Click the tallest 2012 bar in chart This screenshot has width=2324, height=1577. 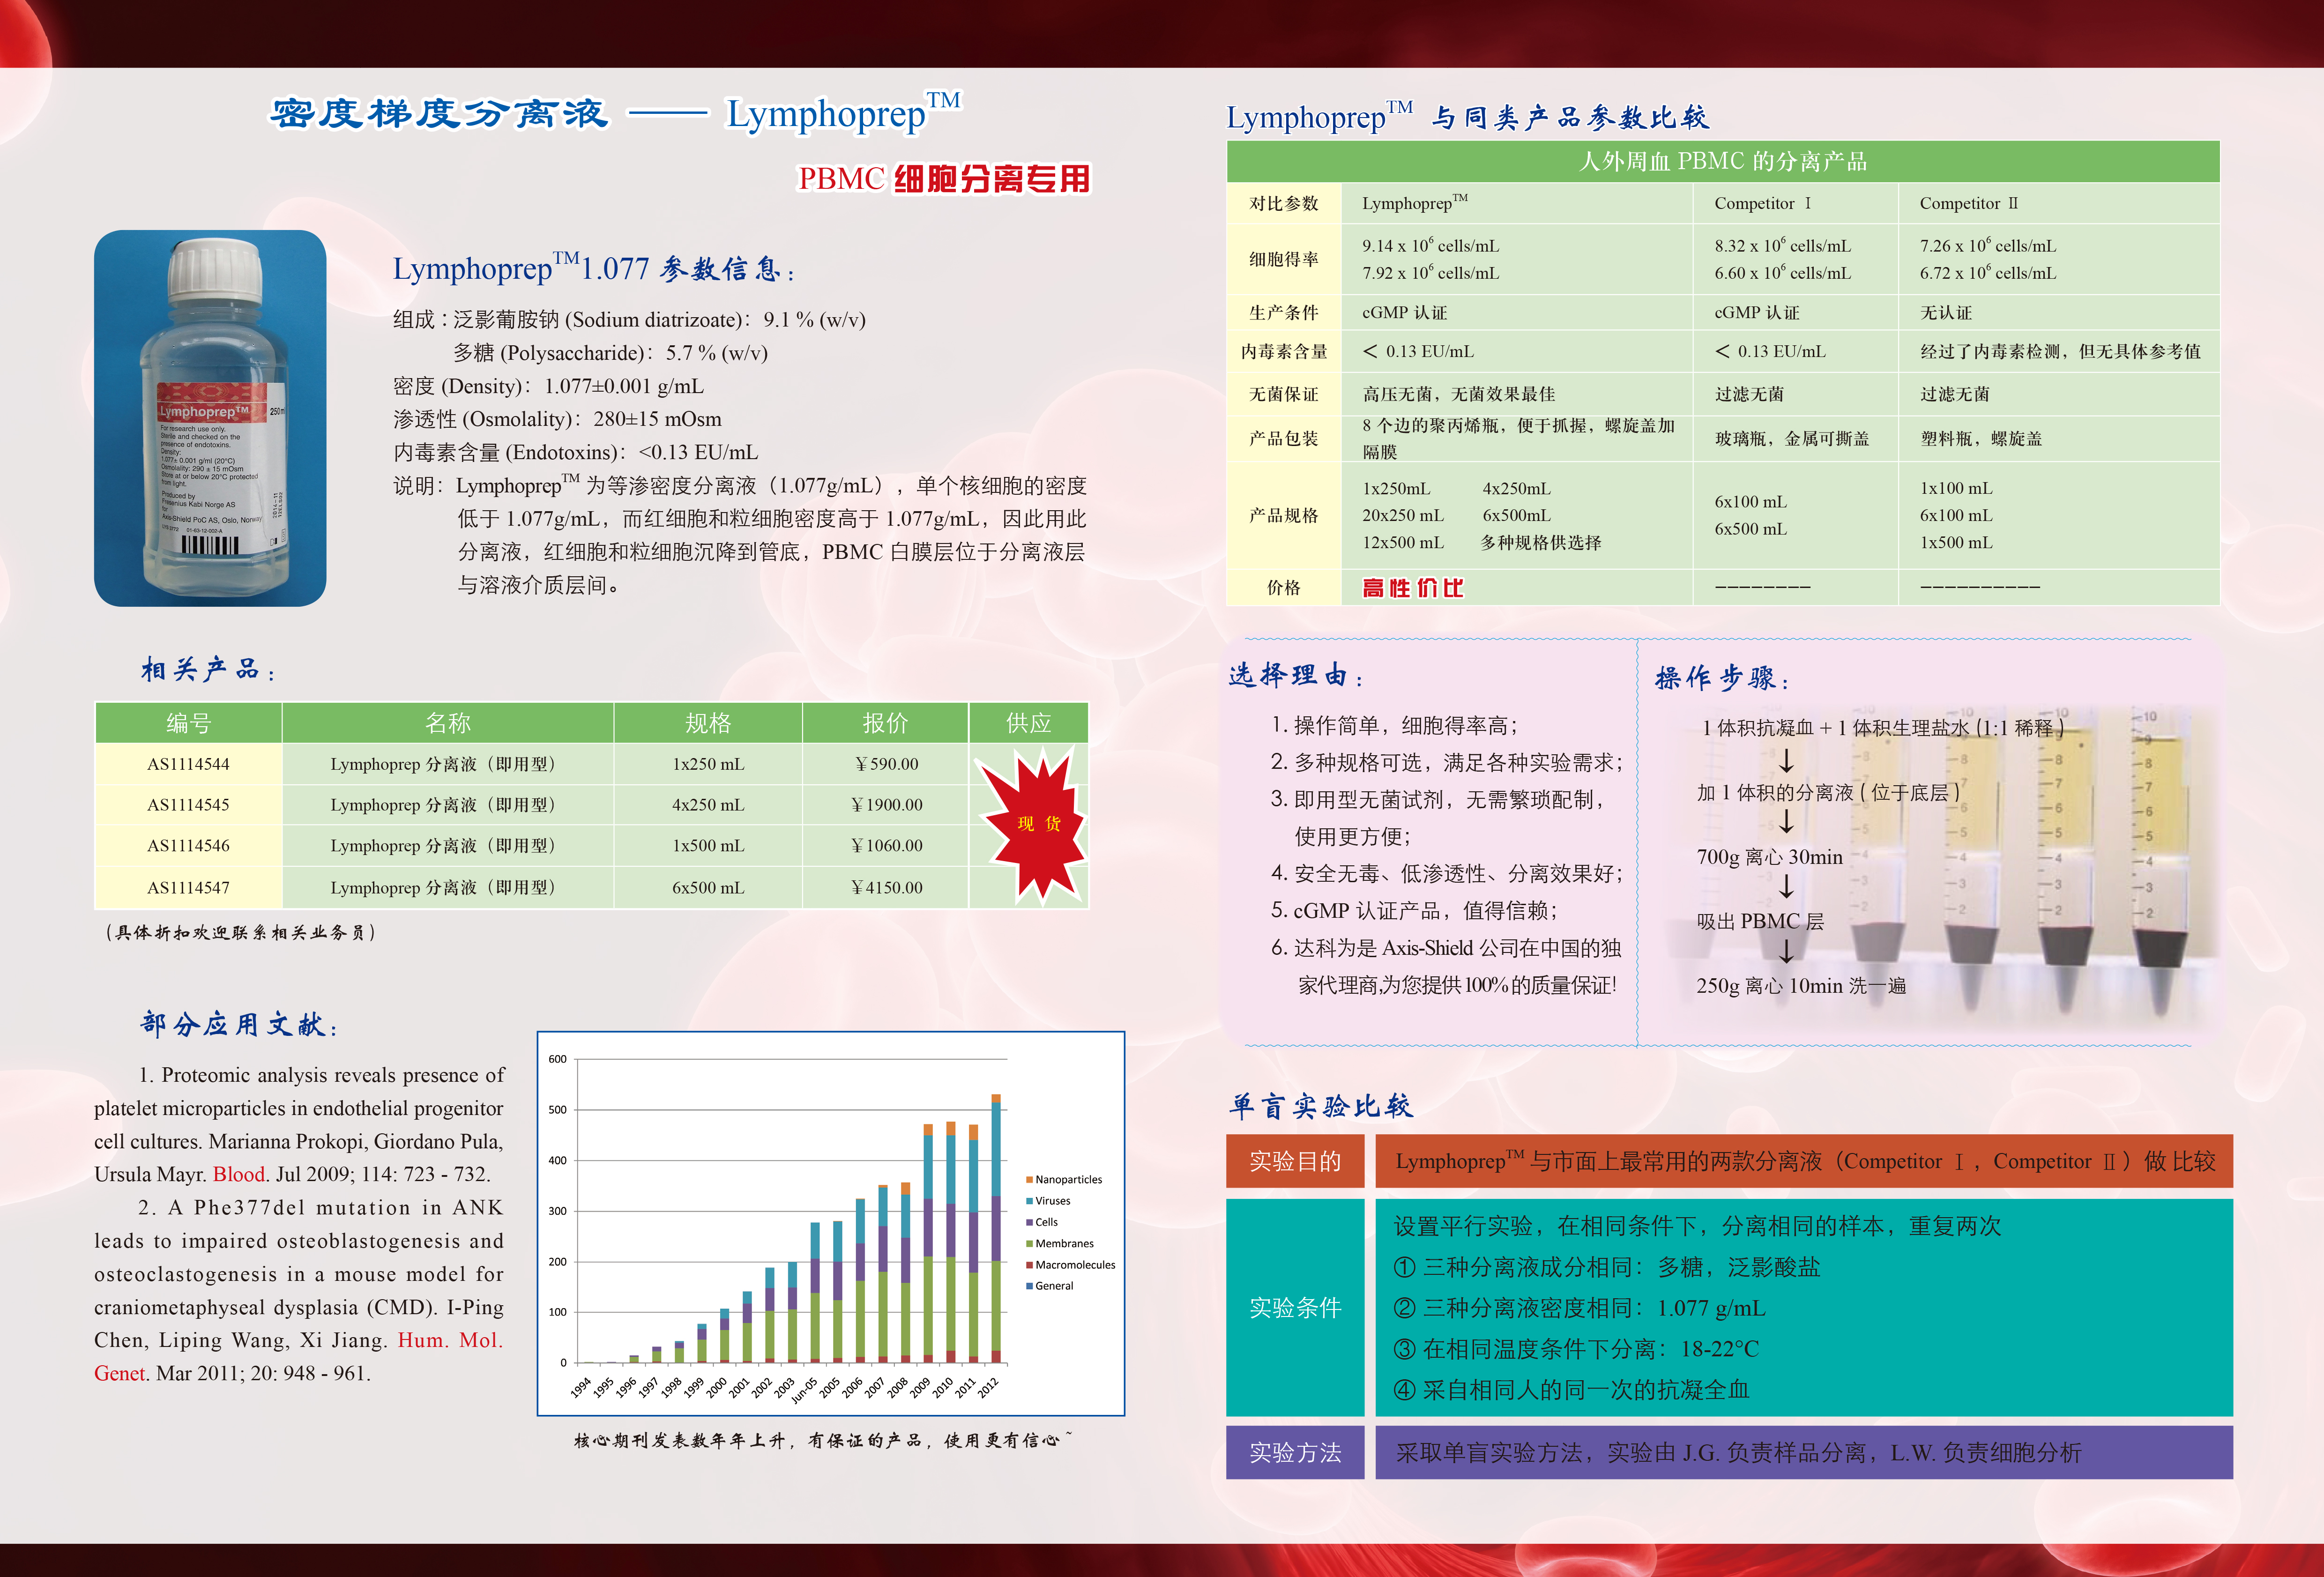pyautogui.click(x=996, y=1230)
